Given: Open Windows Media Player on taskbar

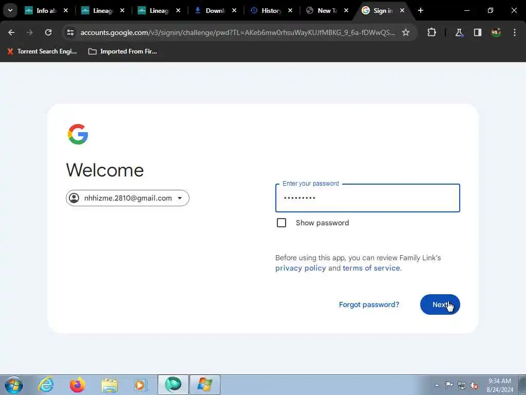Looking at the screenshot, I should [141, 385].
